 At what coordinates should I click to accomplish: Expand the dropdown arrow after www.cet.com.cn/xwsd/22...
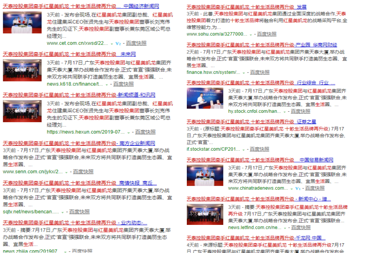click(112, 44)
